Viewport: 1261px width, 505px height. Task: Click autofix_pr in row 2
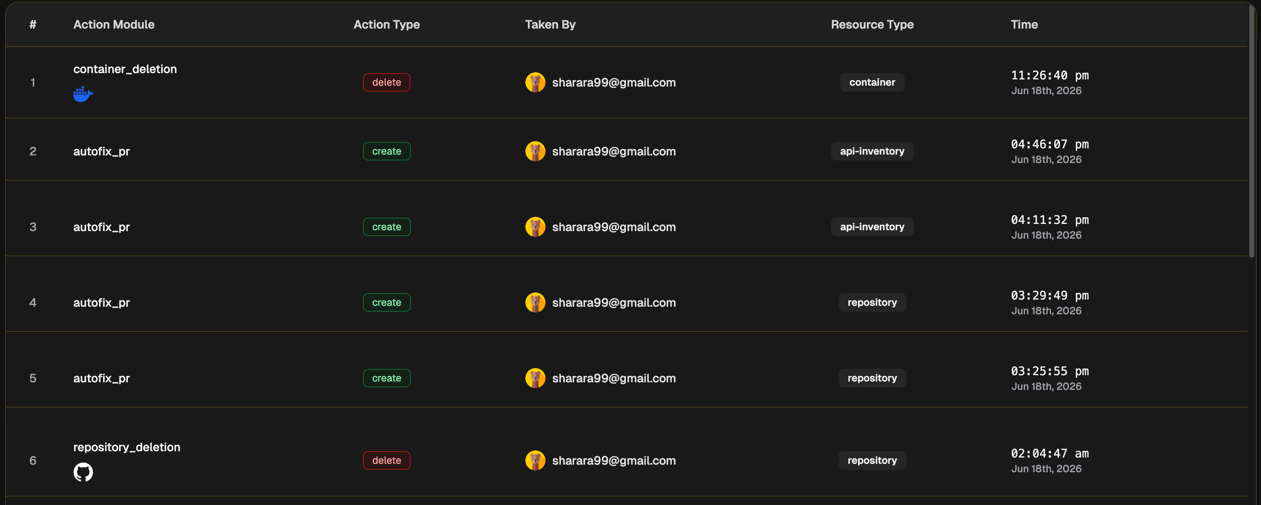coord(101,152)
